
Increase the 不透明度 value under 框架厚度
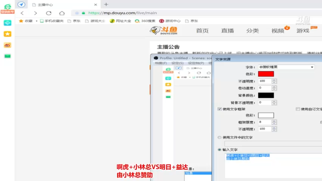(x=274, y=128)
